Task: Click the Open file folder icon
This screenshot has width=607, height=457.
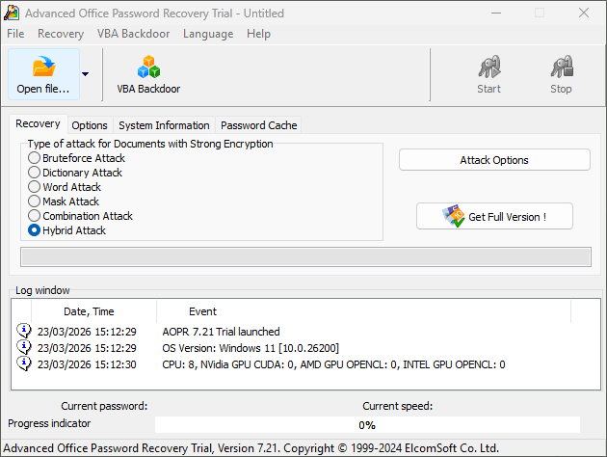Action: (x=43, y=67)
